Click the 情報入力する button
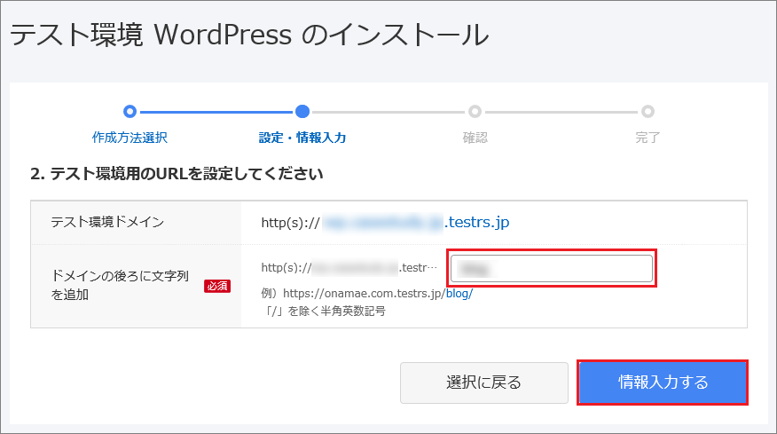777x434 pixels. coord(663,383)
